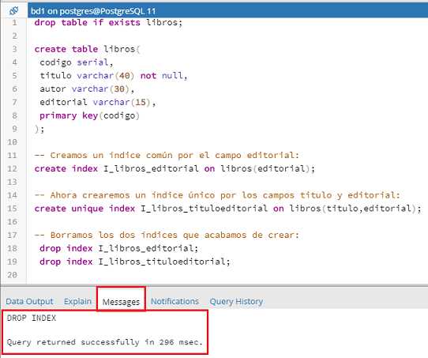The image size is (428, 358).
Task: Click the 'codigo serial,' line
Action: (x=77, y=62)
